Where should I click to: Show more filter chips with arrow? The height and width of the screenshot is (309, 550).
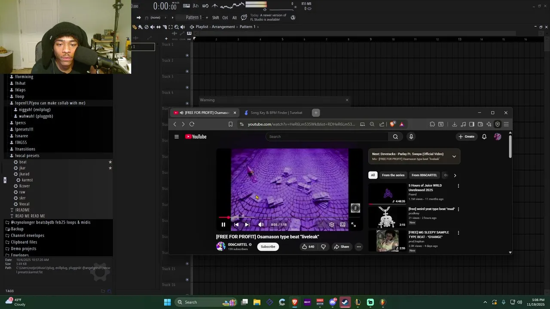tap(455, 175)
